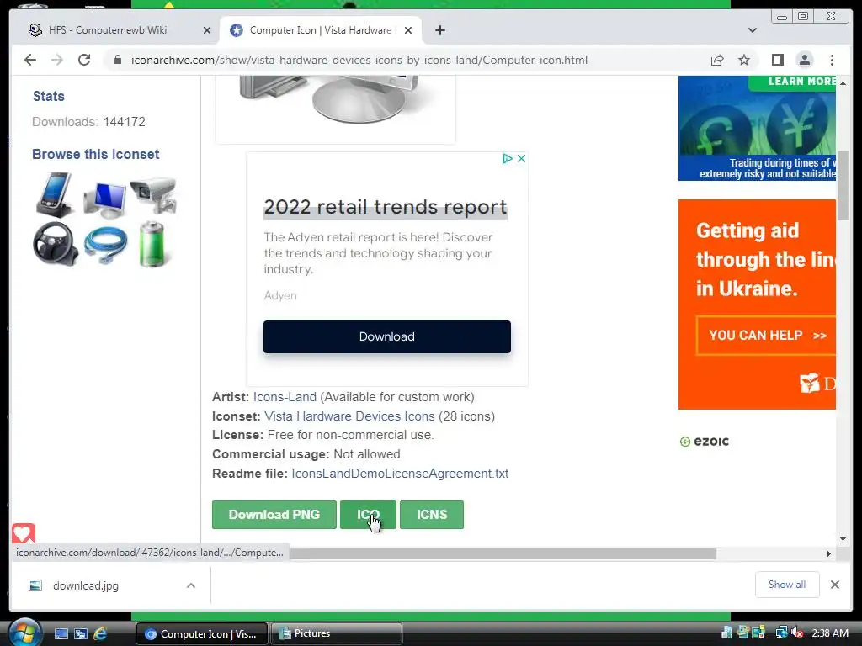Click the dark Download button in the ad
Screen dimensions: 862x646
pyautogui.click(x=387, y=336)
